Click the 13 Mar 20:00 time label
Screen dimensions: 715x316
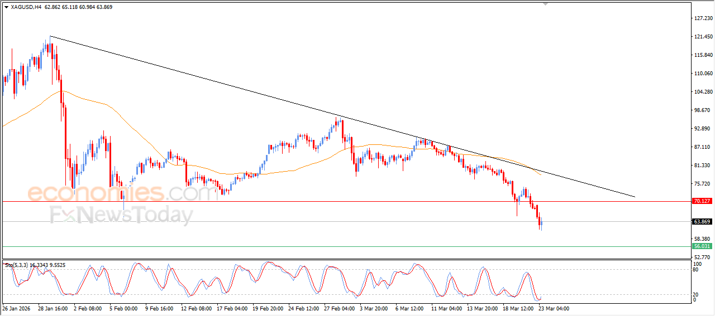482,308
